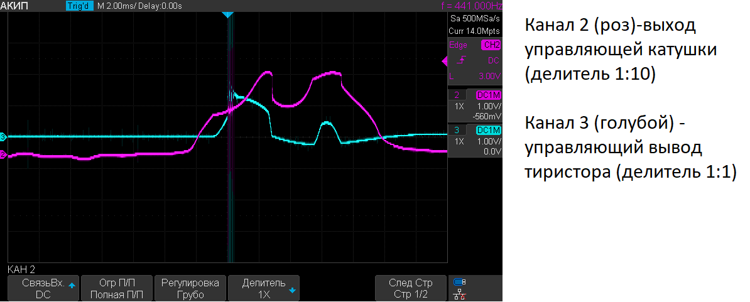The height and width of the screenshot is (302, 750).
Task: Toggle Регулировка between coarse and fine
Action: point(190,288)
